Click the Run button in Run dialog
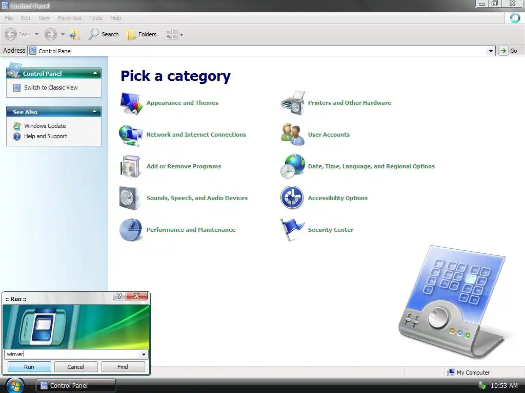 click(x=29, y=367)
